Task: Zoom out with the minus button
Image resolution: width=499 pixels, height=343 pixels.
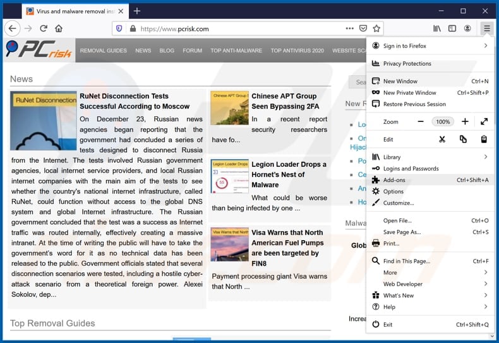Action: point(421,121)
